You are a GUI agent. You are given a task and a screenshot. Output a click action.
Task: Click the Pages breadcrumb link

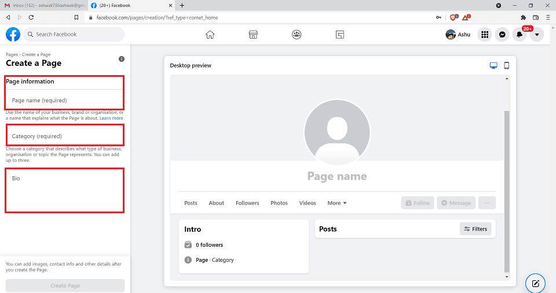coord(12,54)
